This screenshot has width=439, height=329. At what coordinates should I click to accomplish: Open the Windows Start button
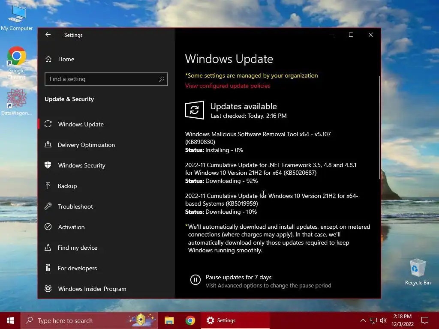tap(10, 320)
